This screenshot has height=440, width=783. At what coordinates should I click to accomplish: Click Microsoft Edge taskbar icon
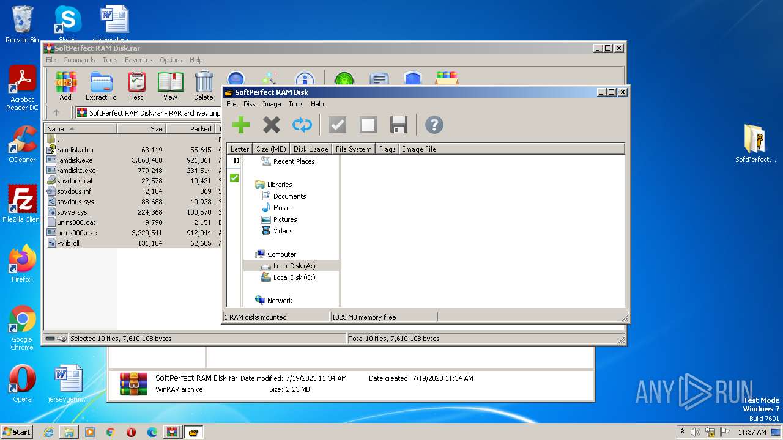click(x=152, y=432)
